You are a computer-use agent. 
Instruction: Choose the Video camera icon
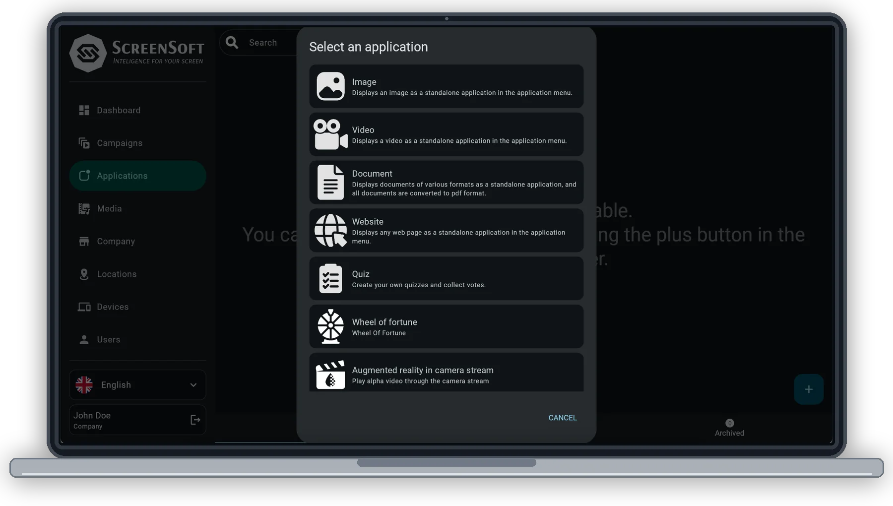[x=330, y=134]
